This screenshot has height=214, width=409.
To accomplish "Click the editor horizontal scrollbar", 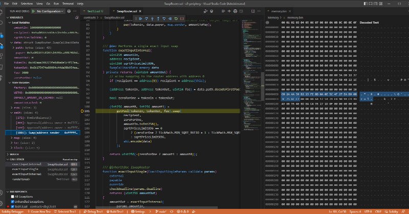I will 156,208.
